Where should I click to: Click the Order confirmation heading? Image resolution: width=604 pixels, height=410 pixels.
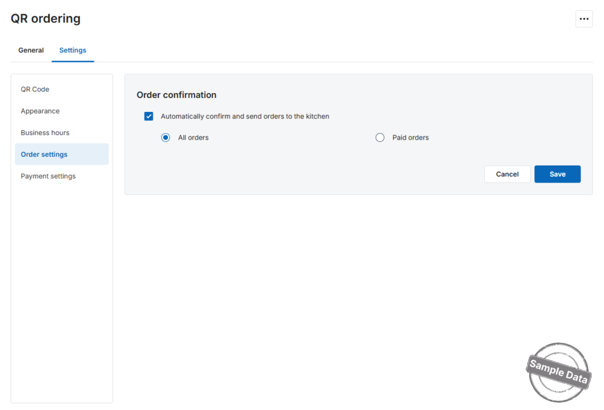point(176,95)
